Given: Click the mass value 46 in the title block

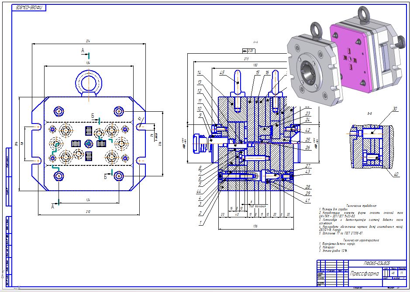Looking at the screenshot, I should tap(393, 273).
